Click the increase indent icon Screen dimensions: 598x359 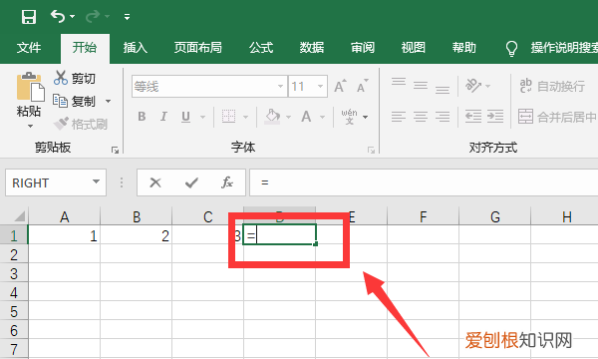point(495,117)
